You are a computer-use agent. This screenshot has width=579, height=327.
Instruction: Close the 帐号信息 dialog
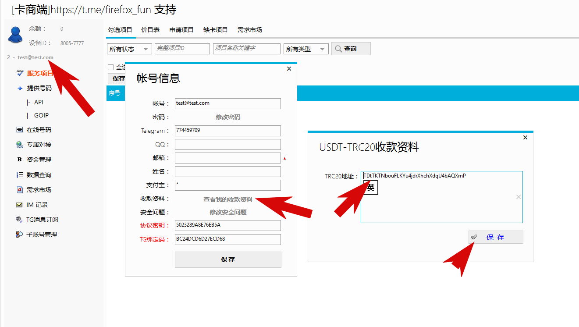(x=289, y=68)
